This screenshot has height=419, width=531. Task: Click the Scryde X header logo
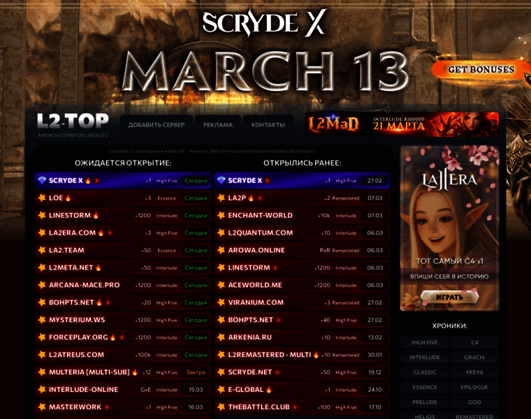coord(264,22)
